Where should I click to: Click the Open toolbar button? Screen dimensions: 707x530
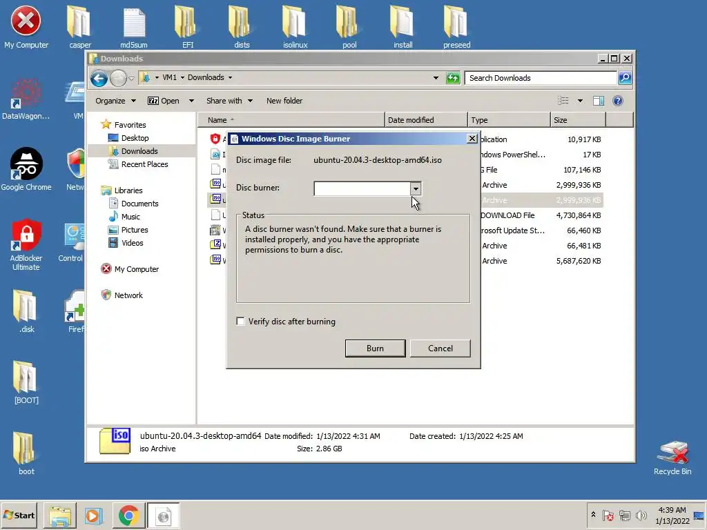pyautogui.click(x=164, y=101)
